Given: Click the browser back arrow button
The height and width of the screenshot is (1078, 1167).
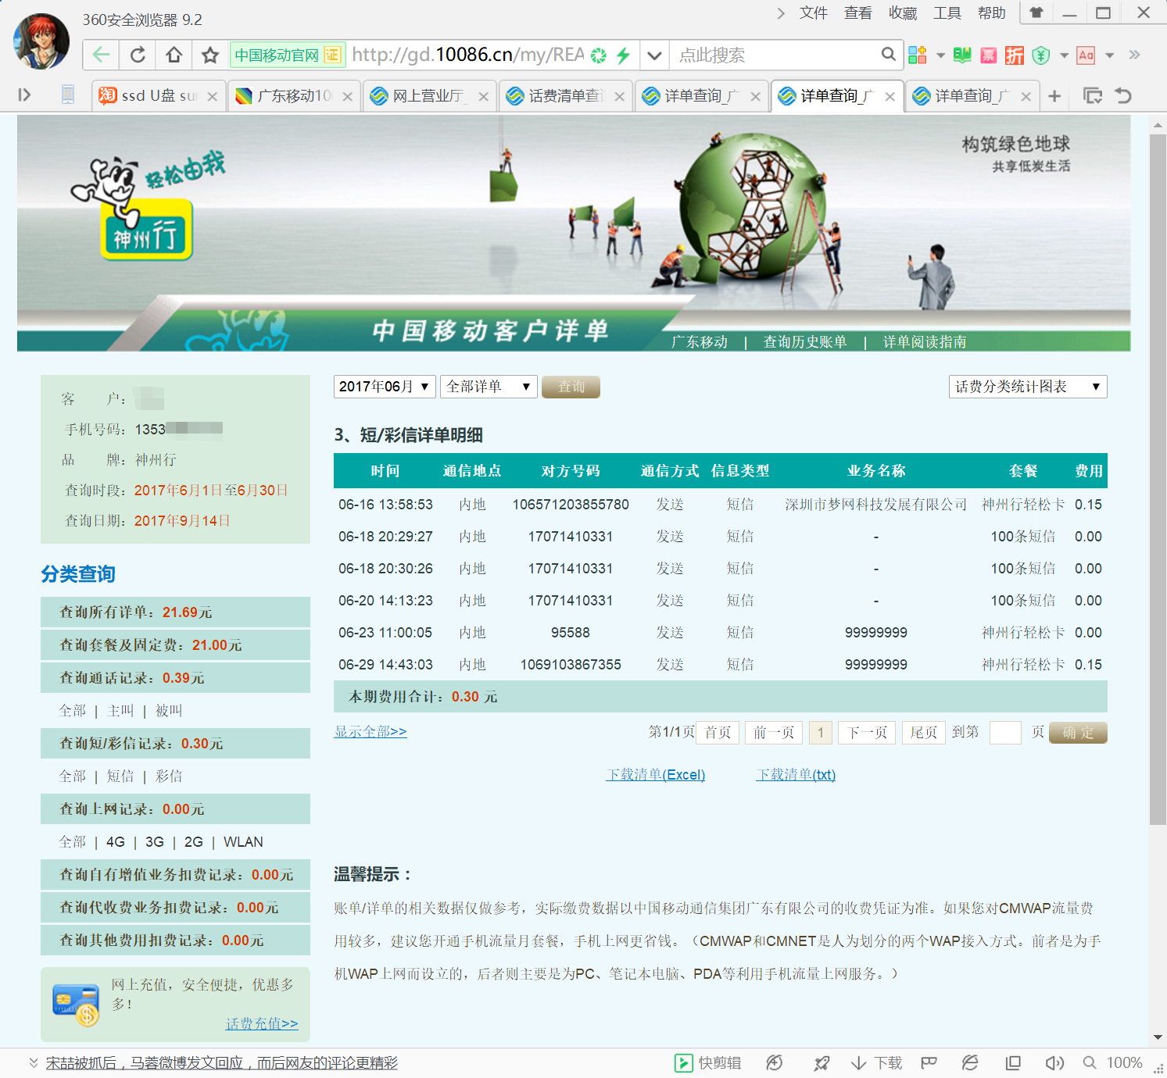Looking at the screenshot, I should [x=101, y=55].
